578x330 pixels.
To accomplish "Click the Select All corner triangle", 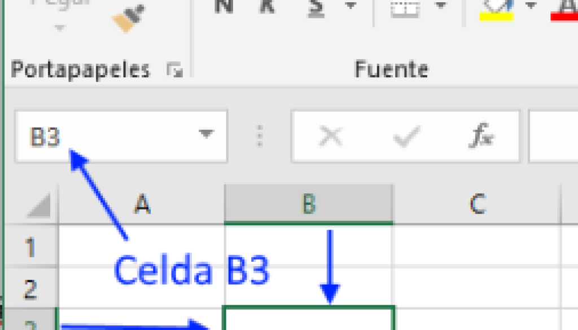I will (40, 207).
